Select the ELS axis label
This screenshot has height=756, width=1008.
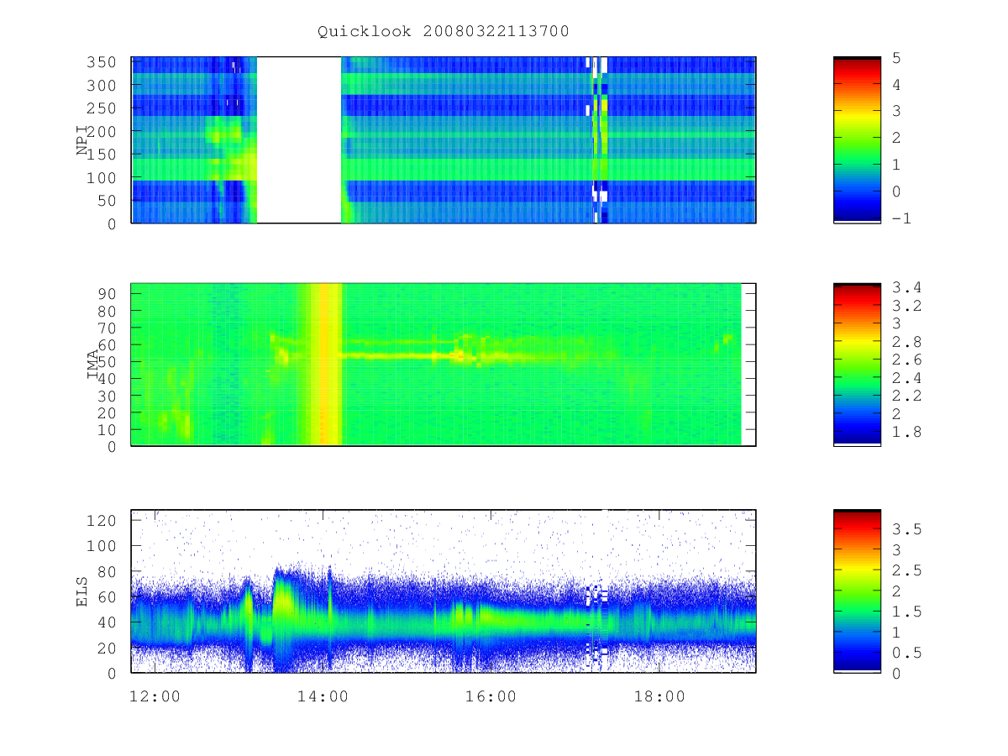tap(83, 591)
